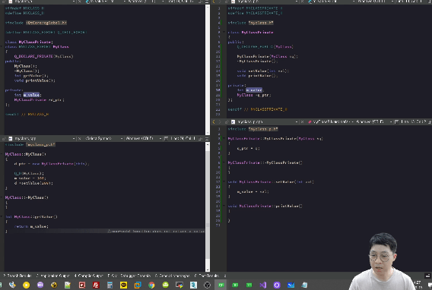Click MyClass::MyClass() constructor definition
Image resolution: width=432 pixels, height=290 pixels.
point(25,154)
